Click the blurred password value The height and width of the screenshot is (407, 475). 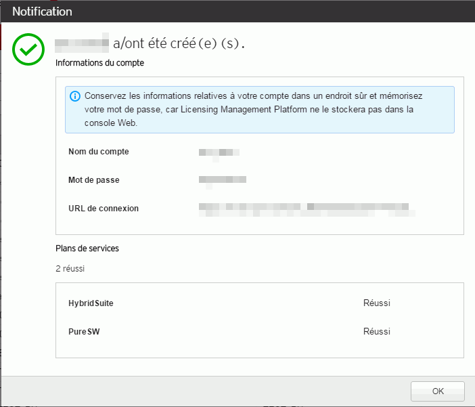tap(222, 180)
